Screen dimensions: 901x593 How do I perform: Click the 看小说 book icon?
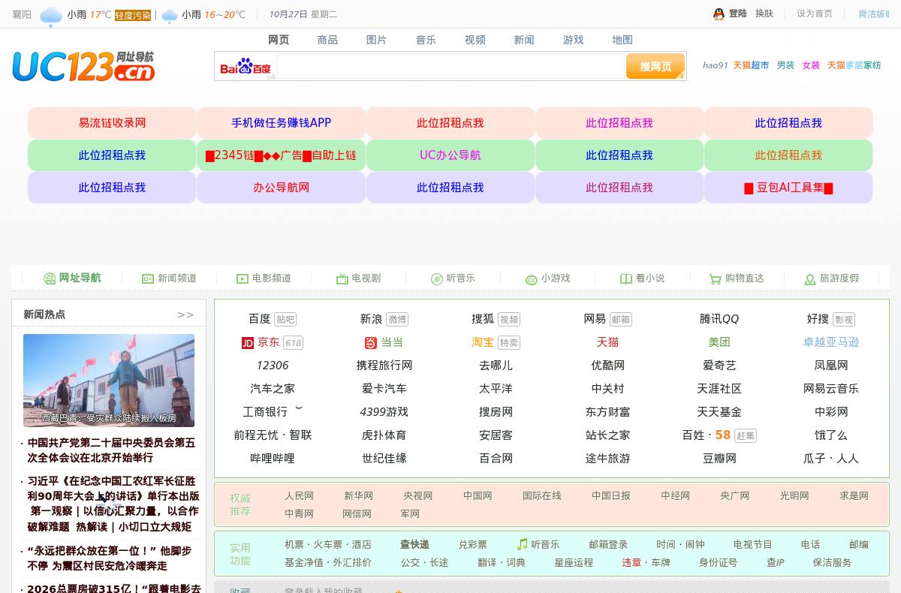coord(626,278)
